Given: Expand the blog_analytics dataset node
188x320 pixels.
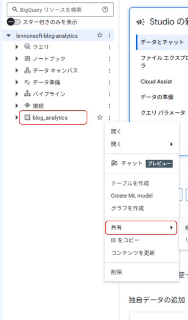Looking at the screenshot, I should tap(17, 117).
